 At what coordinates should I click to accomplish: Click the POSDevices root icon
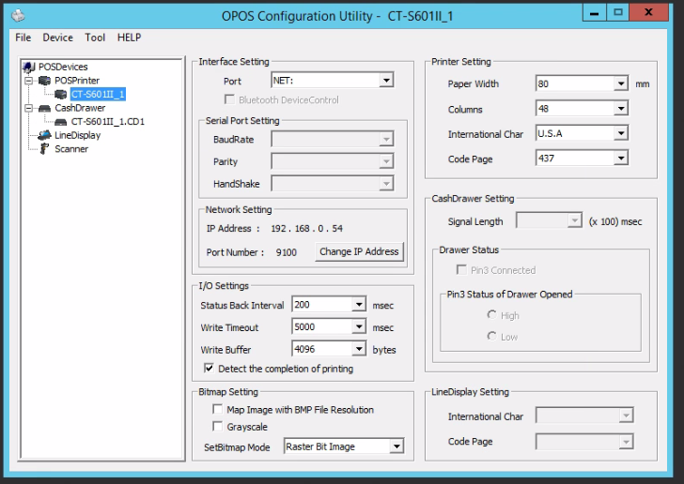coord(29,67)
